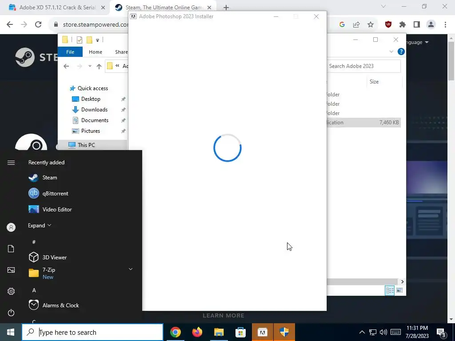Open Quick Access toolbar customize dropdown
The width and height of the screenshot is (455, 341).
(97, 40)
